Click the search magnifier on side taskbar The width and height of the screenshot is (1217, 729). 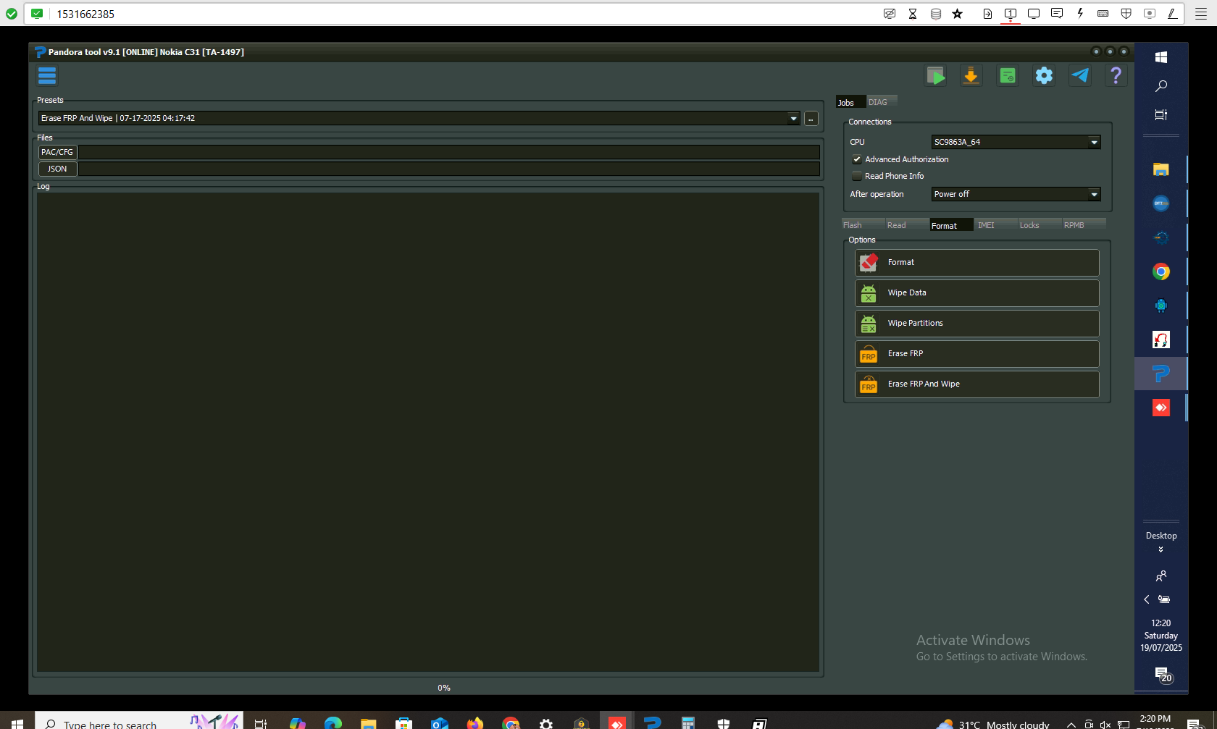point(1161,86)
